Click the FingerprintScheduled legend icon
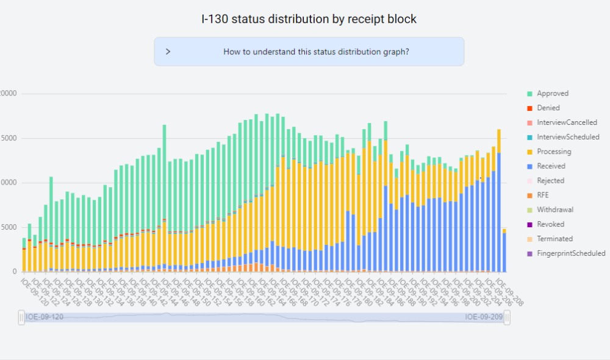 (529, 253)
